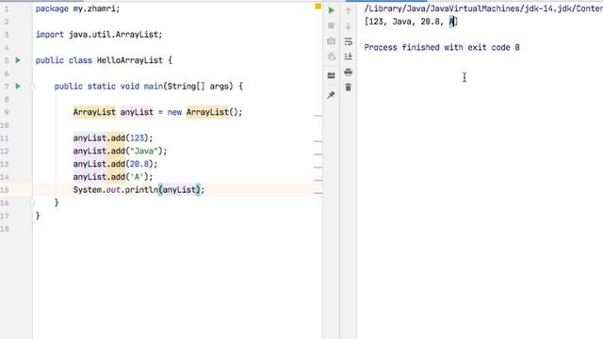Click 'System.out.println(anyList);' statement
The width and height of the screenshot is (603, 339).
(x=139, y=190)
